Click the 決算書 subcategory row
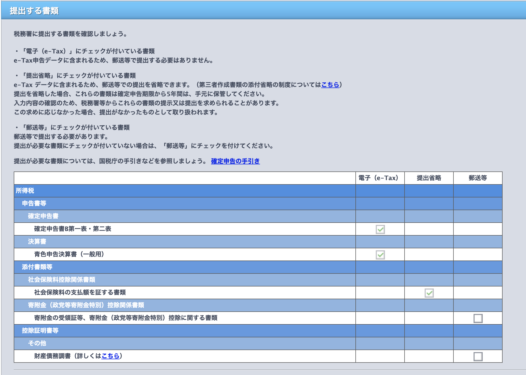The width and height of the screenshot is (526, 375). pyautogui.click(x=37, y=241)
